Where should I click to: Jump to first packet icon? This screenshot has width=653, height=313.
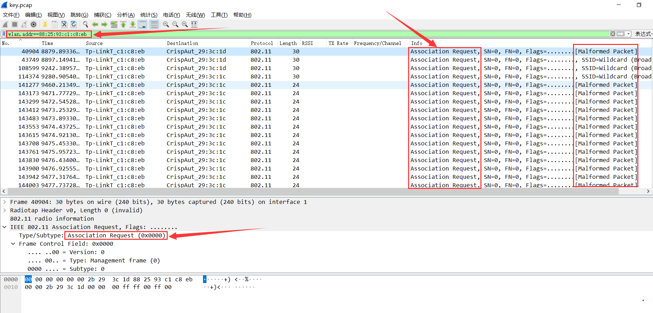tap(123, 24)
